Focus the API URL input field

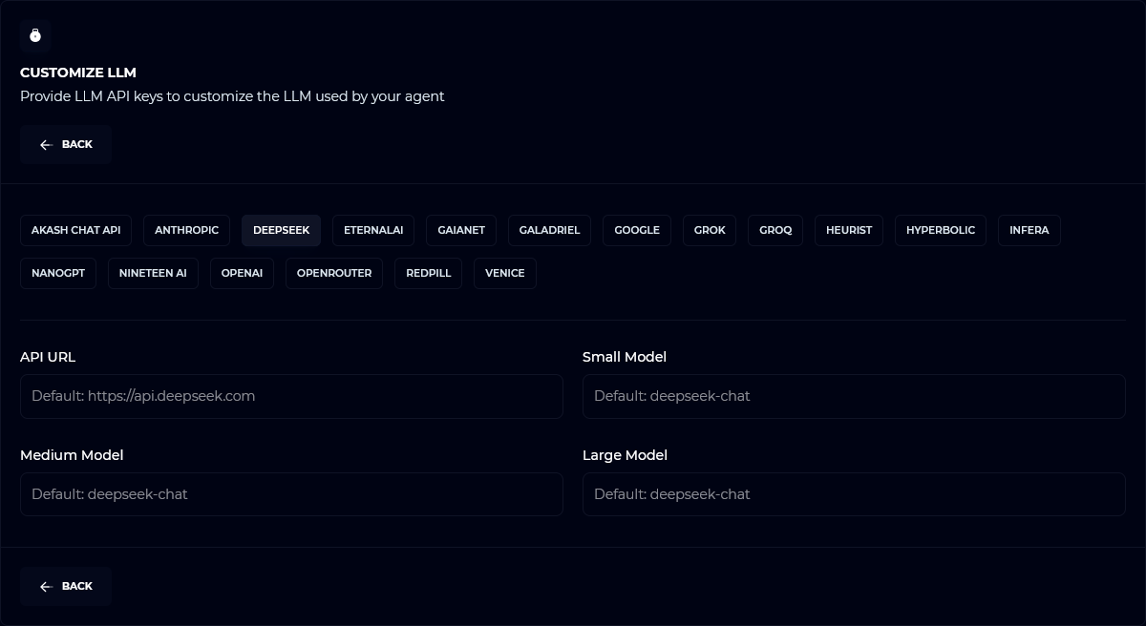pos(291,396)
